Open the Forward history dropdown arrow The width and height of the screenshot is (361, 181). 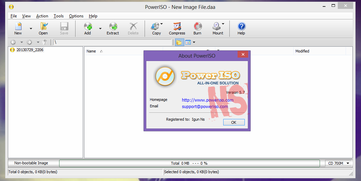pyautogui.click(x=38, y=42)
